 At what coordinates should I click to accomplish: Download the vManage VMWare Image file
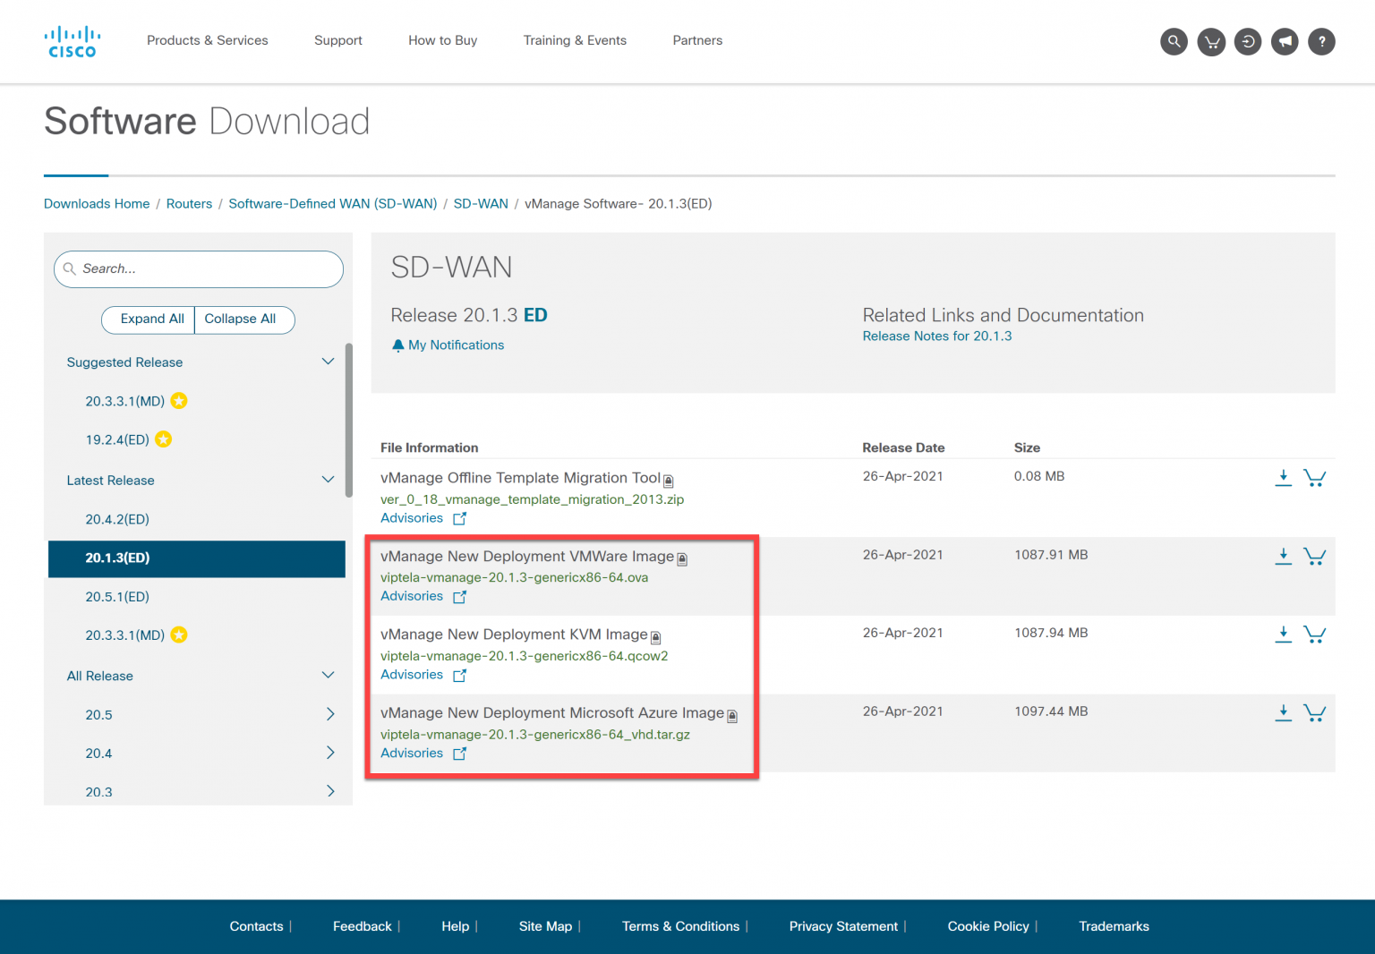coord(1284,555)
